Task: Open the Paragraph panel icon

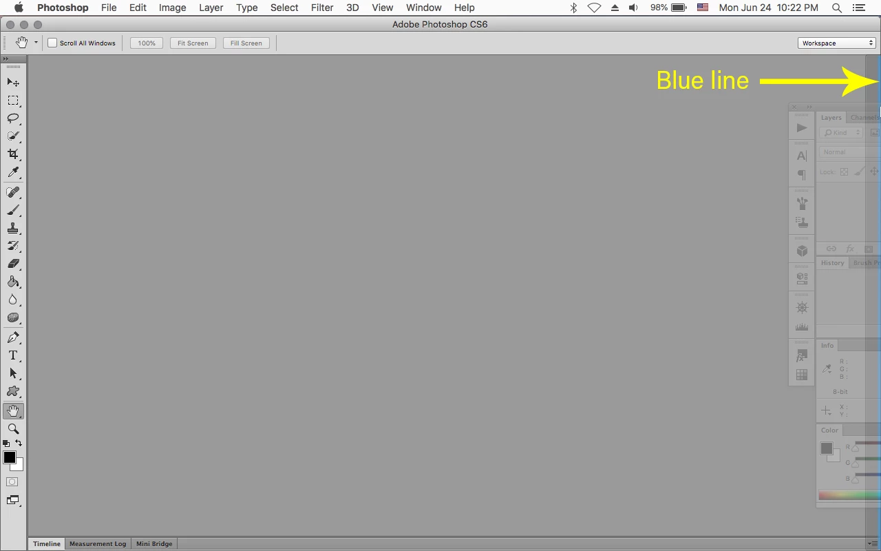Action: tap(802, 175)
